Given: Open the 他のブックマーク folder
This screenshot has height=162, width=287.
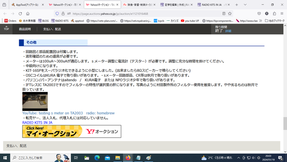Looking at the screenshot, I should coord(275,21).
